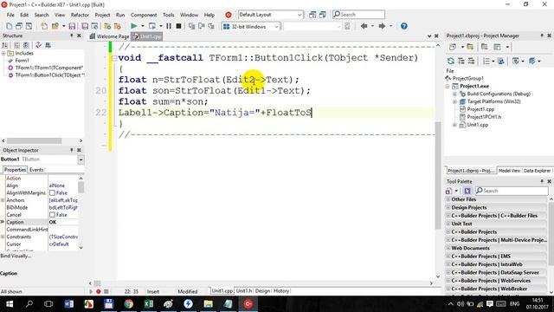The height and width of the screenshot is (312, 554).
Task: Expand the Anchors property
Action: point(3,200)
